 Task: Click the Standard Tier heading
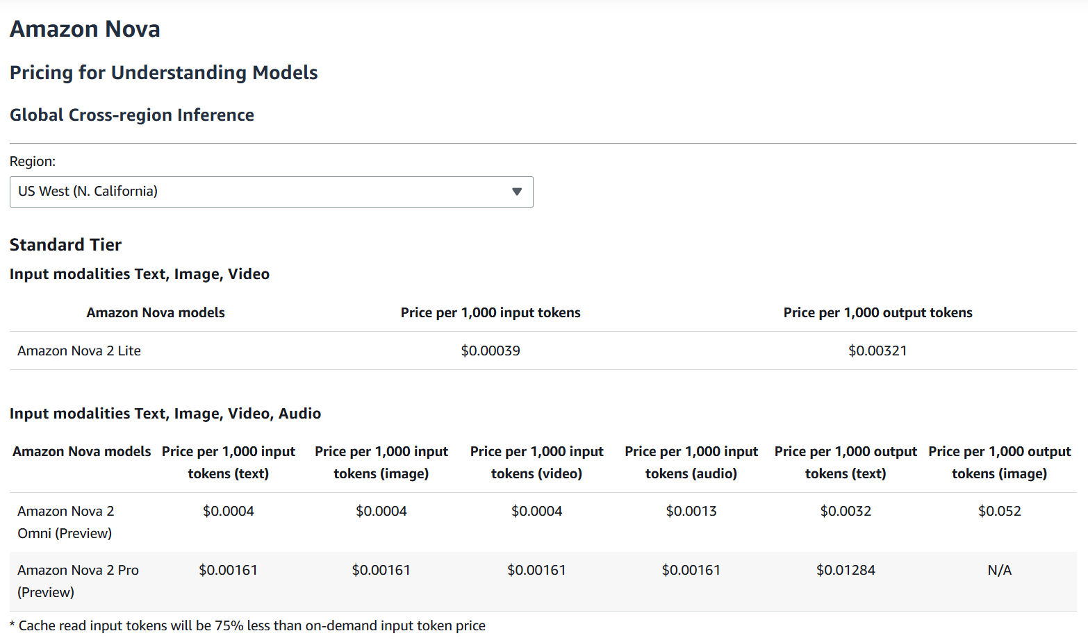pyautogui.click(x=65, y=244)
